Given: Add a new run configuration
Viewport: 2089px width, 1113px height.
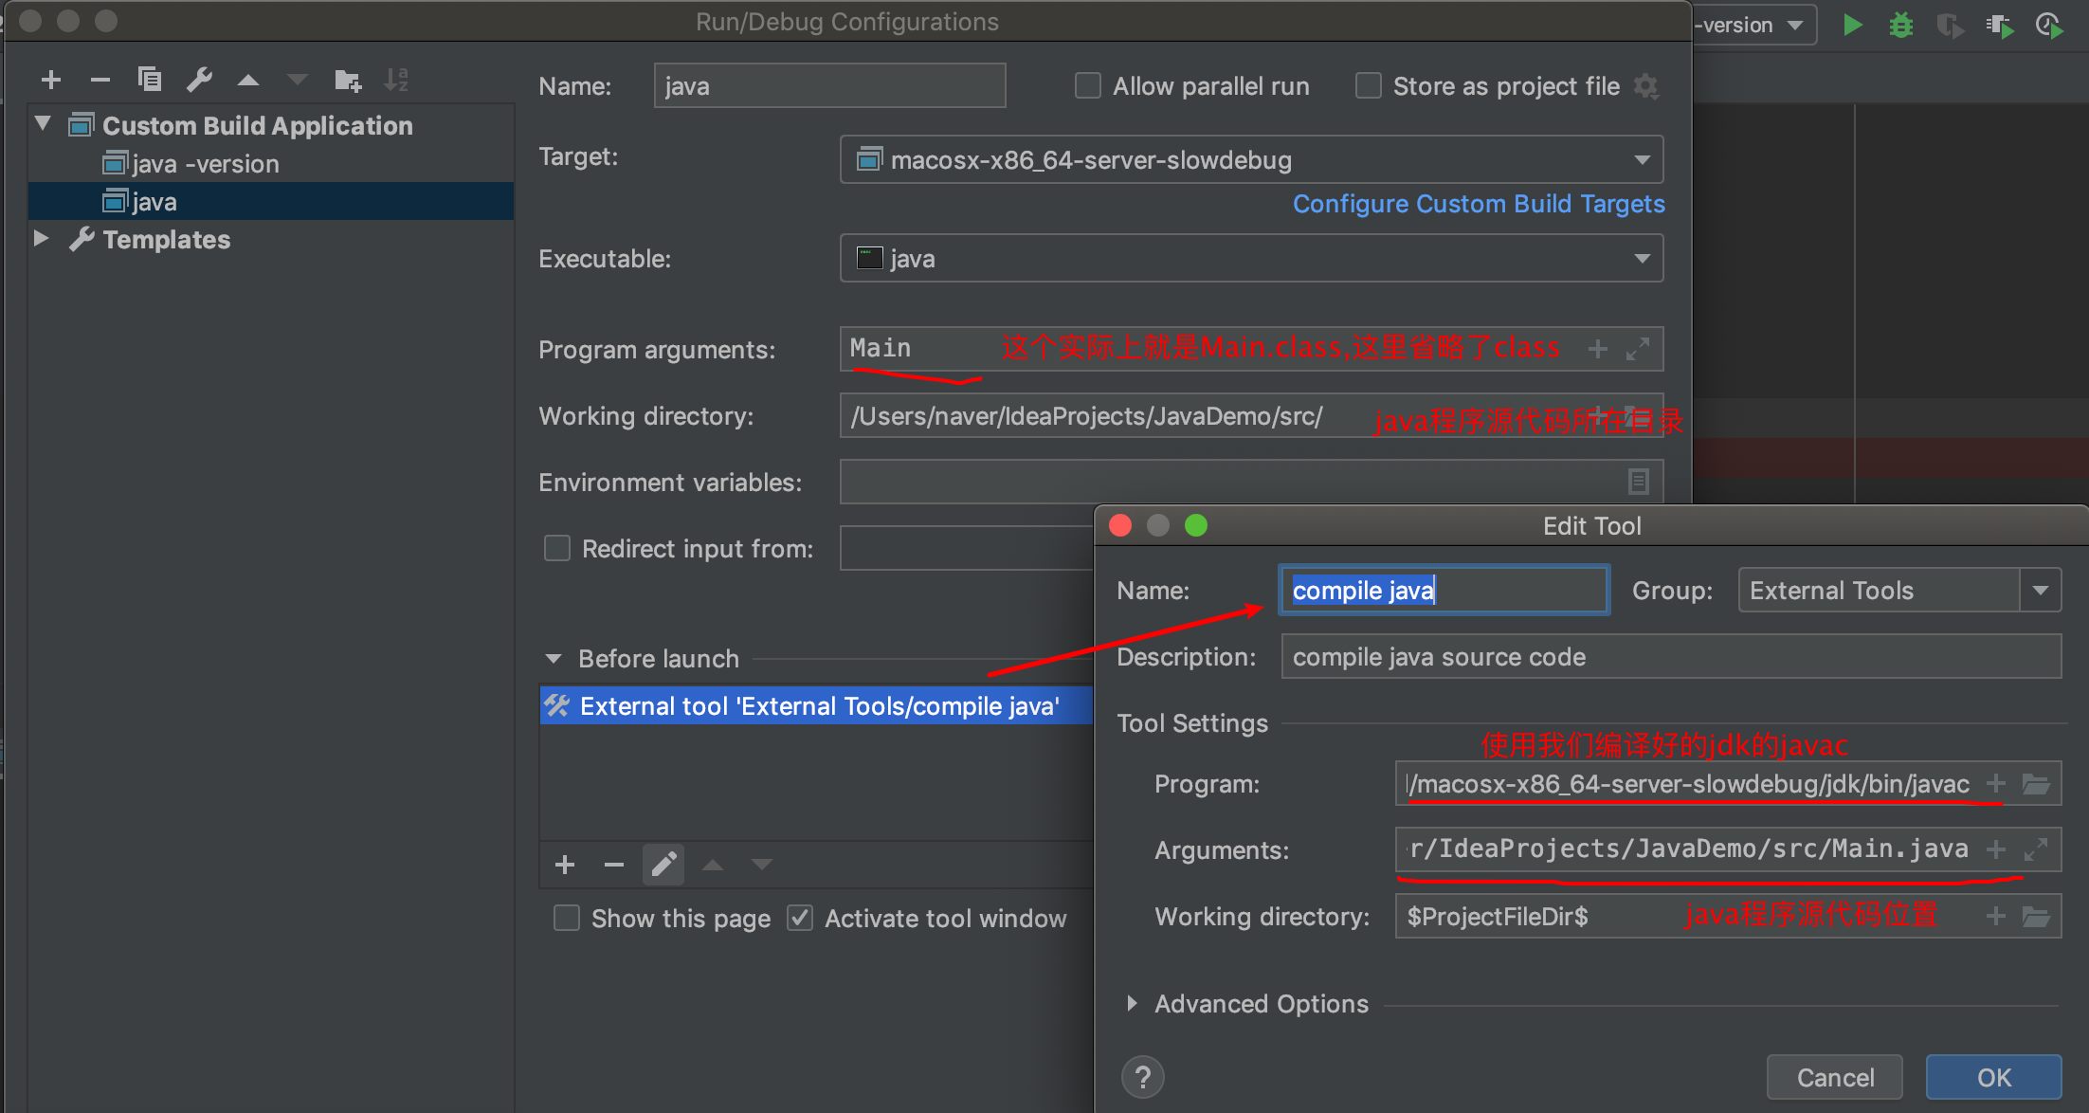Looking at the screenshot, I should [x=50, y=80].
